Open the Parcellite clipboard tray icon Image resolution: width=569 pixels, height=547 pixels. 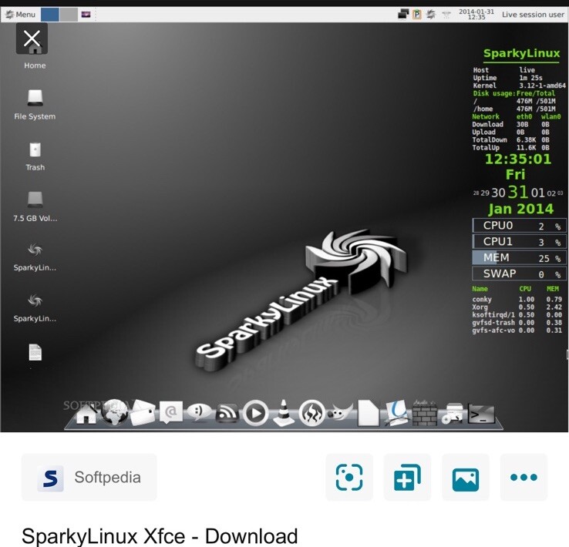pos(417,15)
